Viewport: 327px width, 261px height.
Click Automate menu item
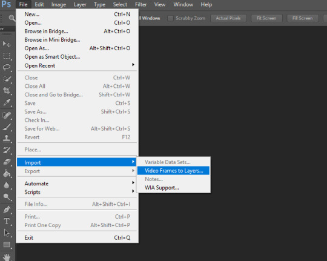click(x=77, y=183)
